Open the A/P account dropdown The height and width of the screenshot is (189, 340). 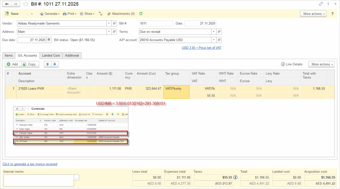[214, 40]
